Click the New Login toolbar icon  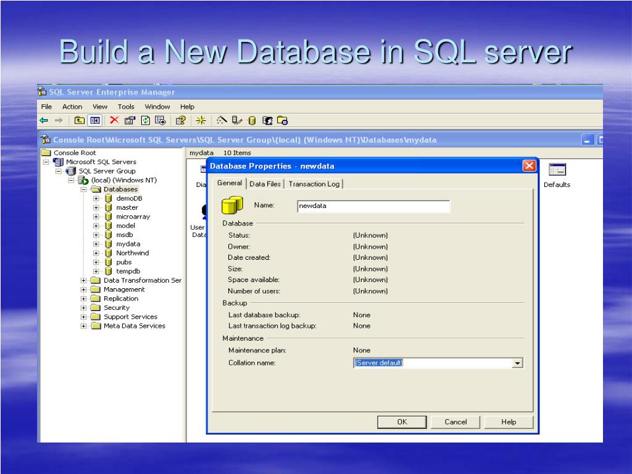(x=267, y=120)
